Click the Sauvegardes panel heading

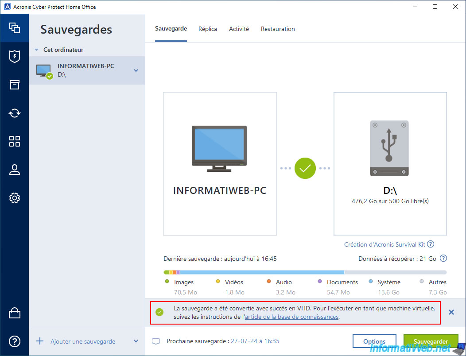(x=76, y=29)
